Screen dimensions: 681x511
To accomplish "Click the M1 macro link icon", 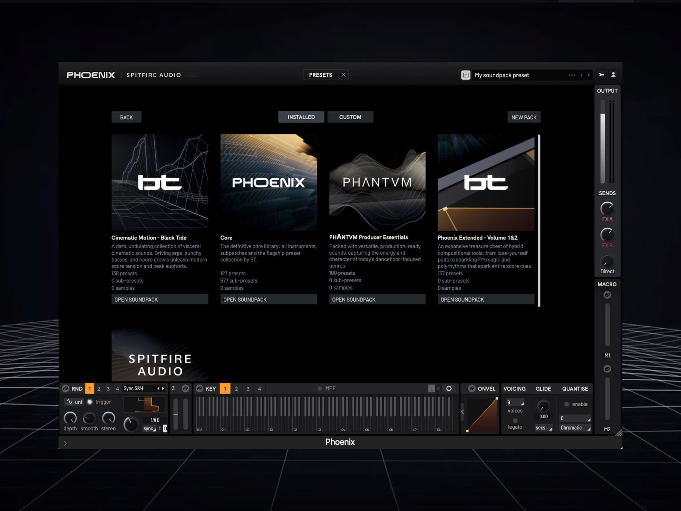I will (x=607, y=295).
